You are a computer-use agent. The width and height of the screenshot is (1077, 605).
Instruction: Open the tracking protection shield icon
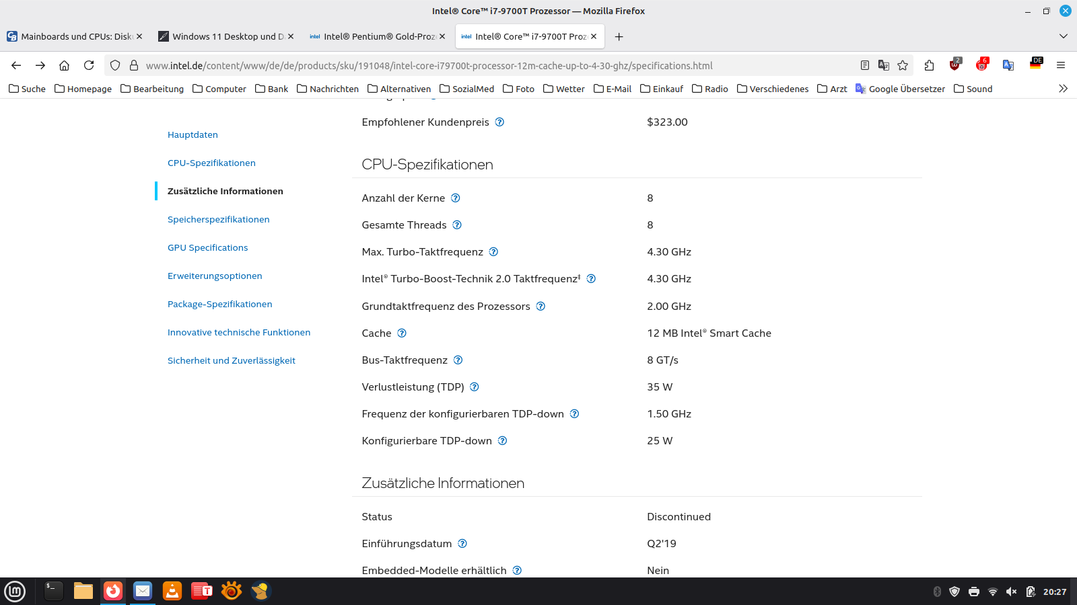tap(115, 65)
